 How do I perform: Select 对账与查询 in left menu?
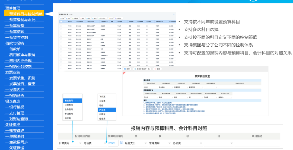tap(17, 119)
